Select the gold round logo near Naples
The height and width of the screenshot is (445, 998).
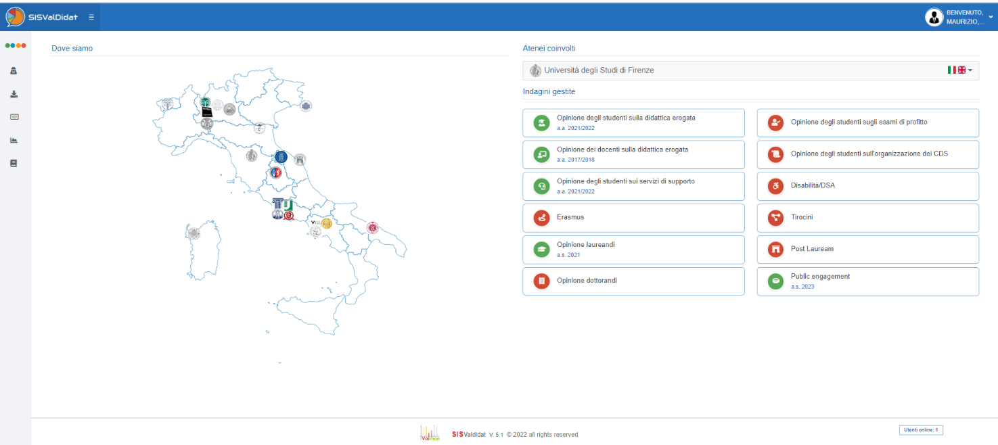(x=327, y=222)
